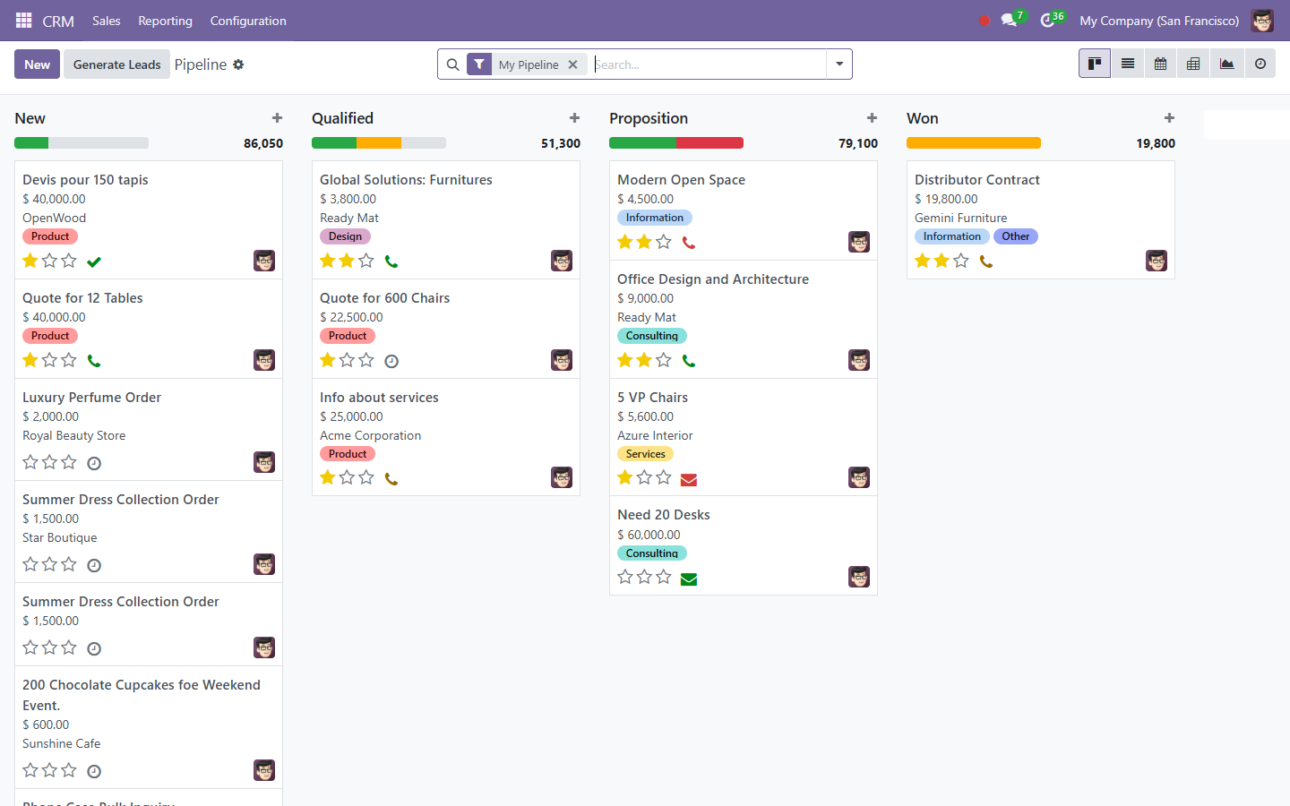Viewport: 1290px width, 806px height.
Task: Open phone activity on Info about services
Action: point(391,479)
